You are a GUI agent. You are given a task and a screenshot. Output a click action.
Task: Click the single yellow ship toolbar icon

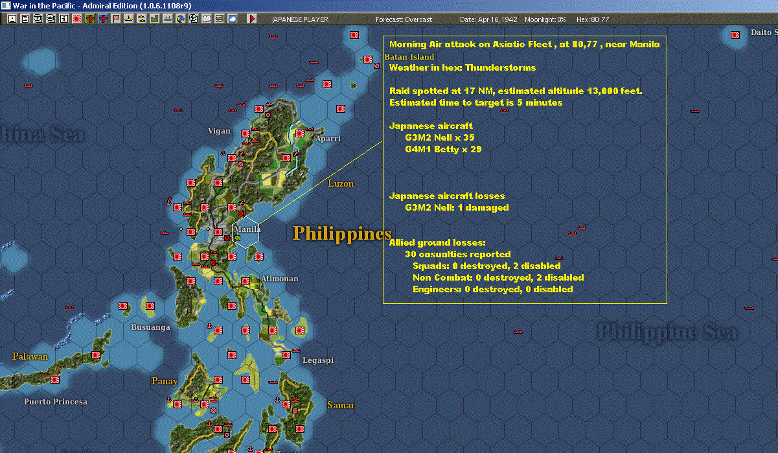[x=129, y=19]
